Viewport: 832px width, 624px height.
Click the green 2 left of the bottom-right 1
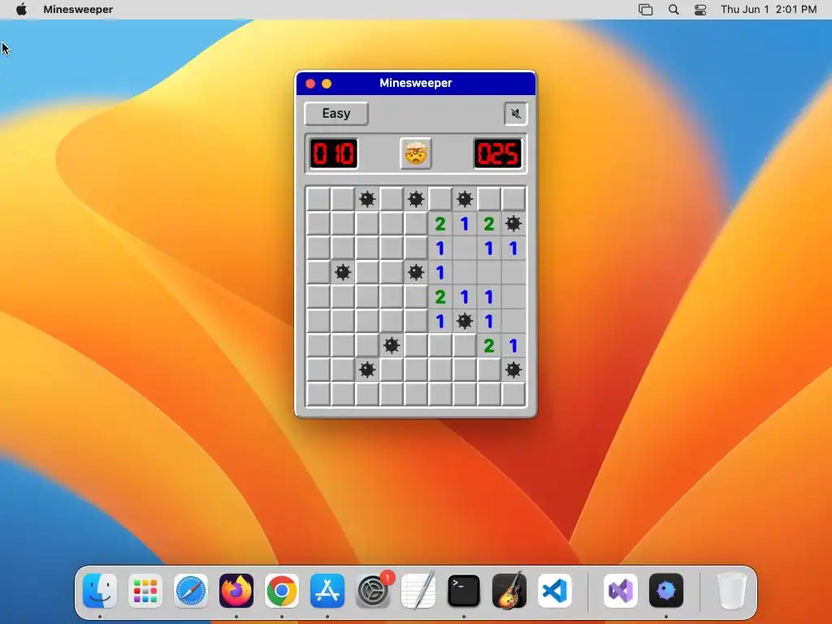click(x=489, y=345)
